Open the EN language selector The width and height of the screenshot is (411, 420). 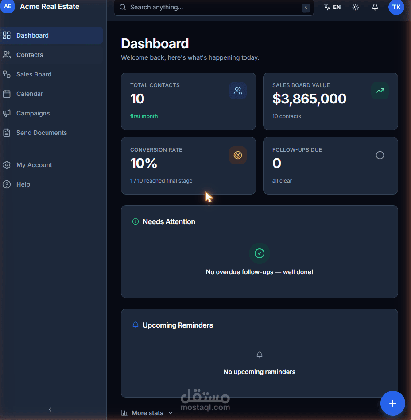coord(333,7)
